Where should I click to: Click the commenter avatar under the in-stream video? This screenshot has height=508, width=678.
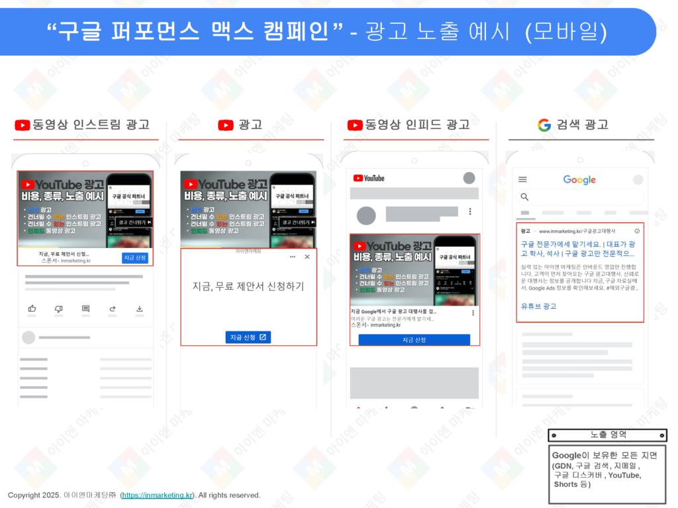point(28,337)
